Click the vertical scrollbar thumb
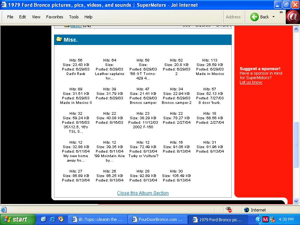The height and width of the screenshot is (225, 300). click(x=296, y=144)
